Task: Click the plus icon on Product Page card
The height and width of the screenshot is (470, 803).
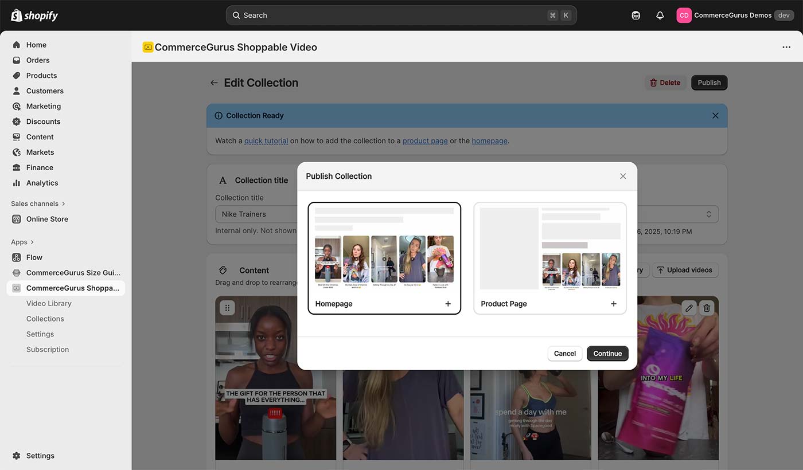Action: pyautogui.click(x=613, y=304)
